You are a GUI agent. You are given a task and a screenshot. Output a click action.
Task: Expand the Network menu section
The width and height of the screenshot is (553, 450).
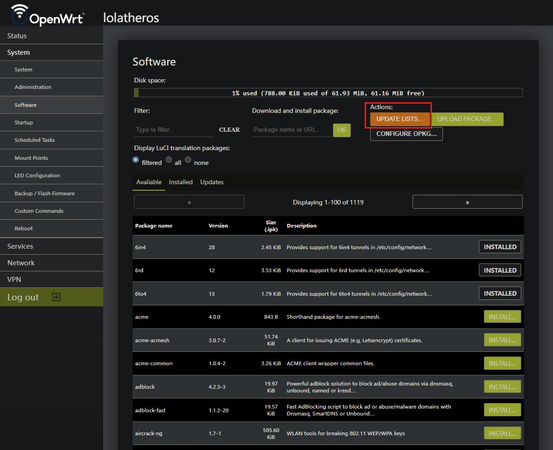[52, 263]
